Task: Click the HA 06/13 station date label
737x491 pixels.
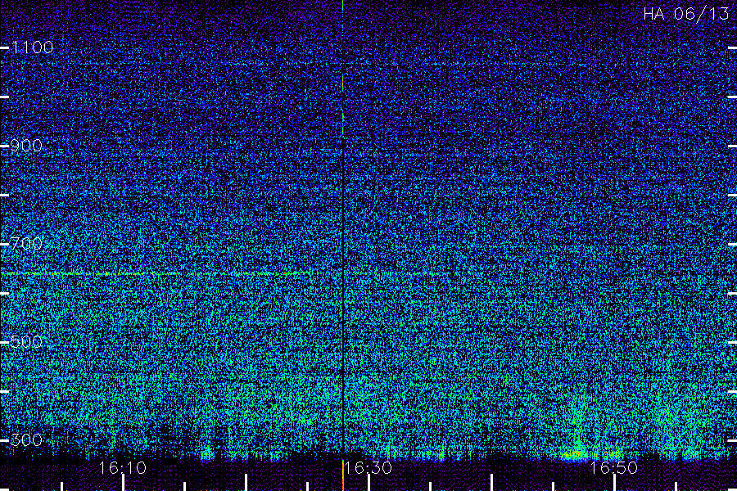Action: tap(685, 14)
